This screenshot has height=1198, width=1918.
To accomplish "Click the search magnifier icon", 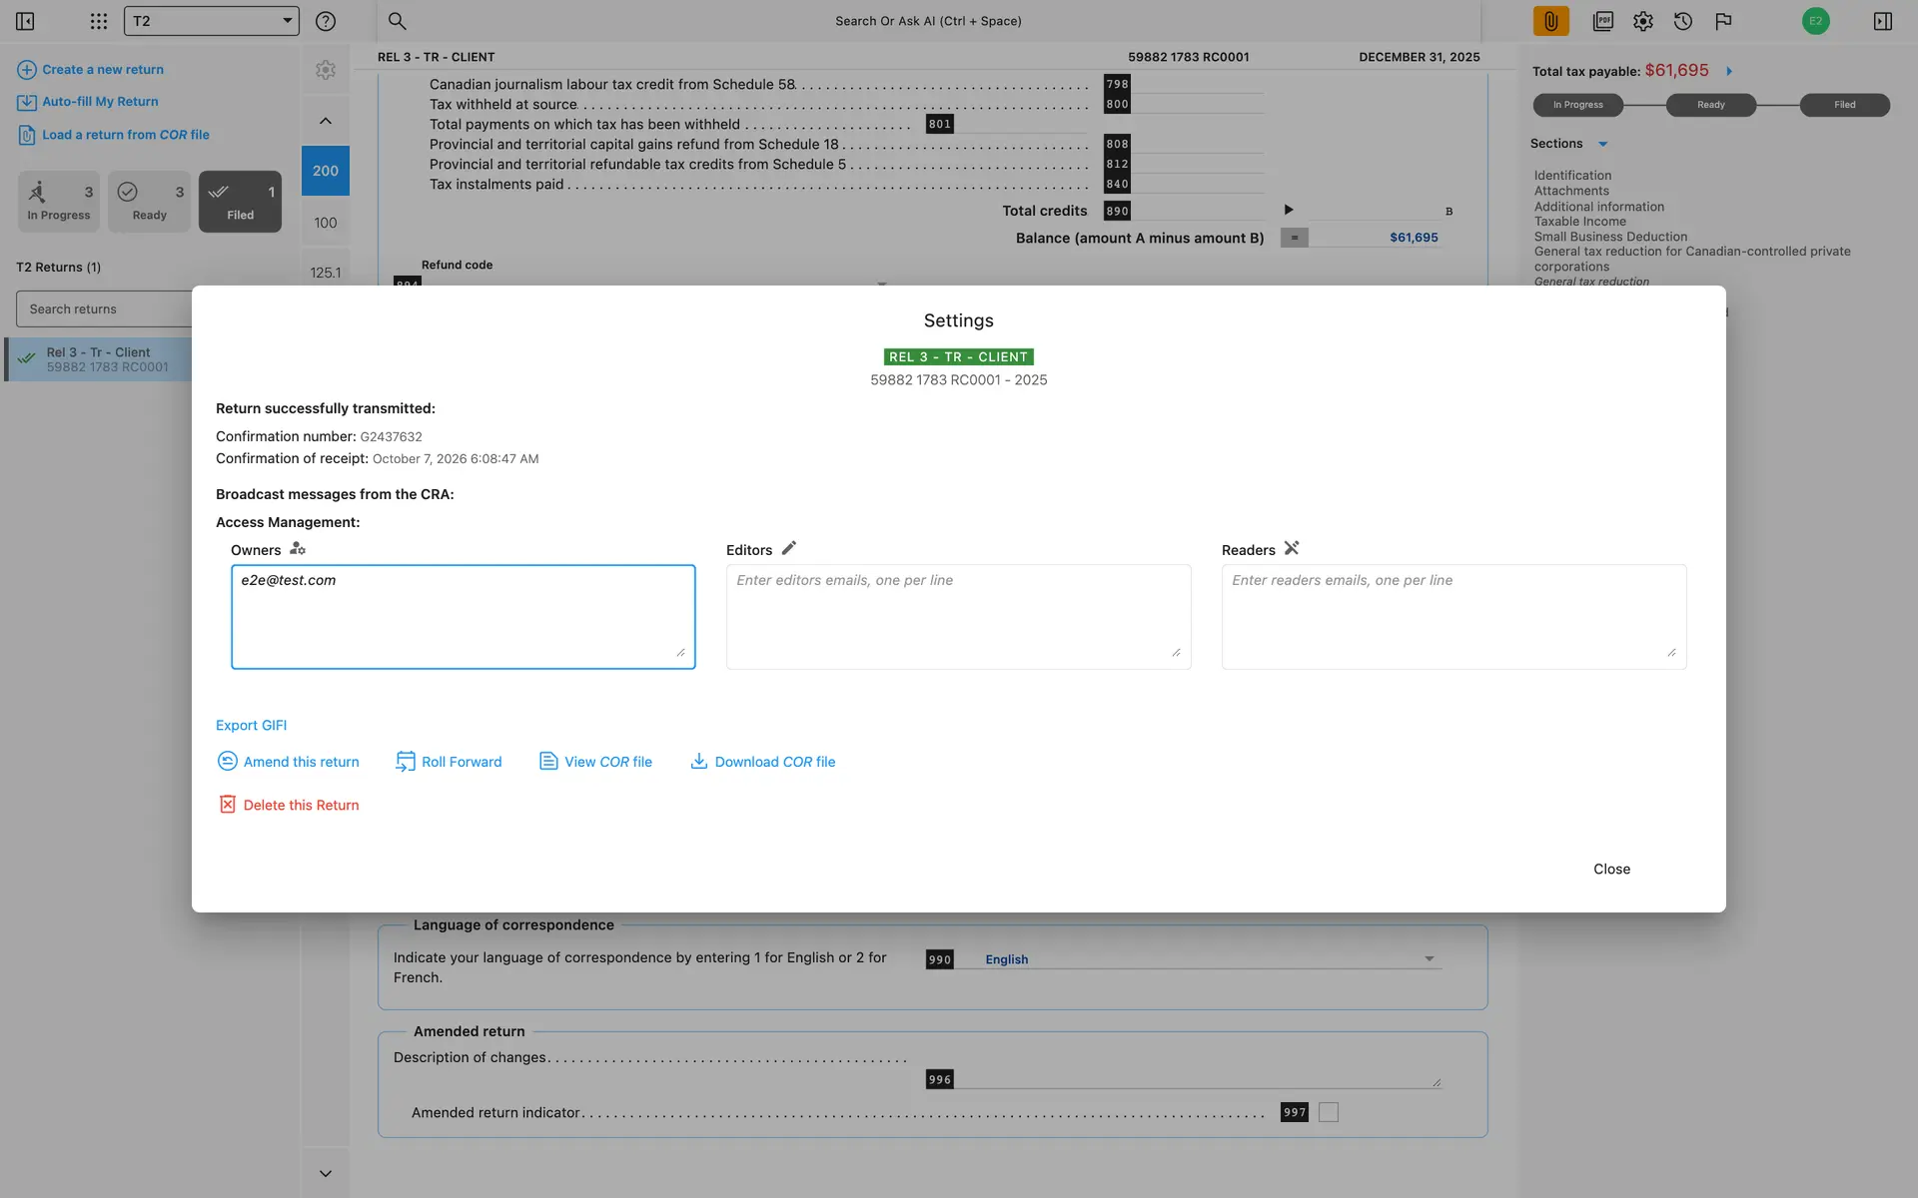I will (x=397, y=21).
